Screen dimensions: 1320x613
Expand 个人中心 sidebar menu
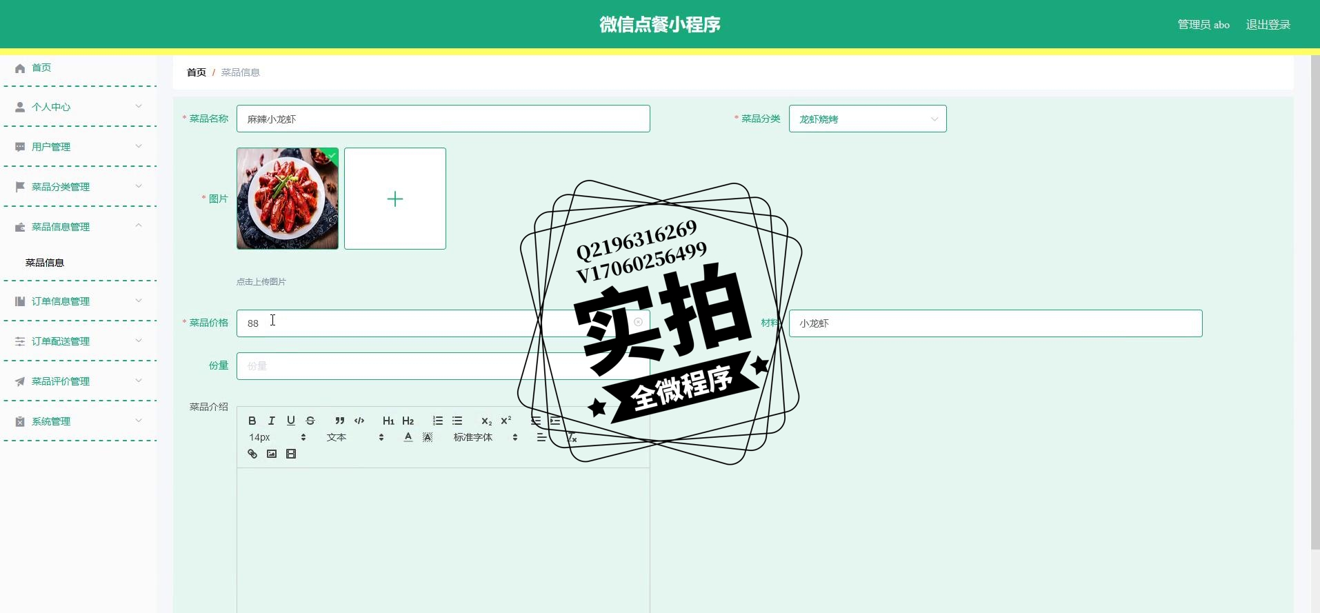click(79, 107)
